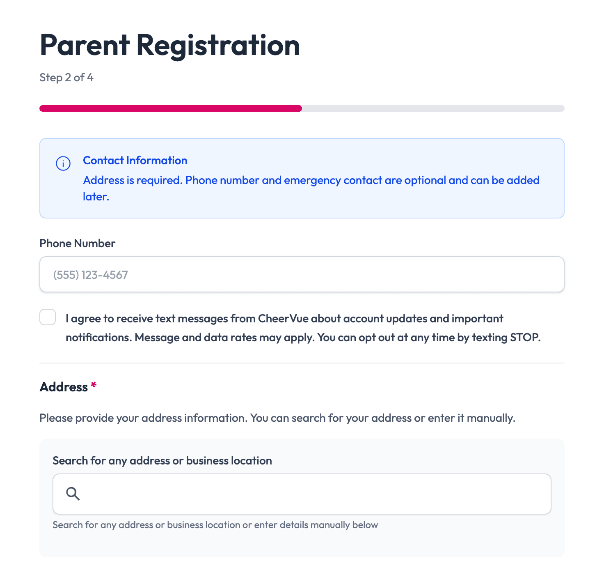Click the Parent Registration page title
Viewport: 604px width, 570px height.
169,45
